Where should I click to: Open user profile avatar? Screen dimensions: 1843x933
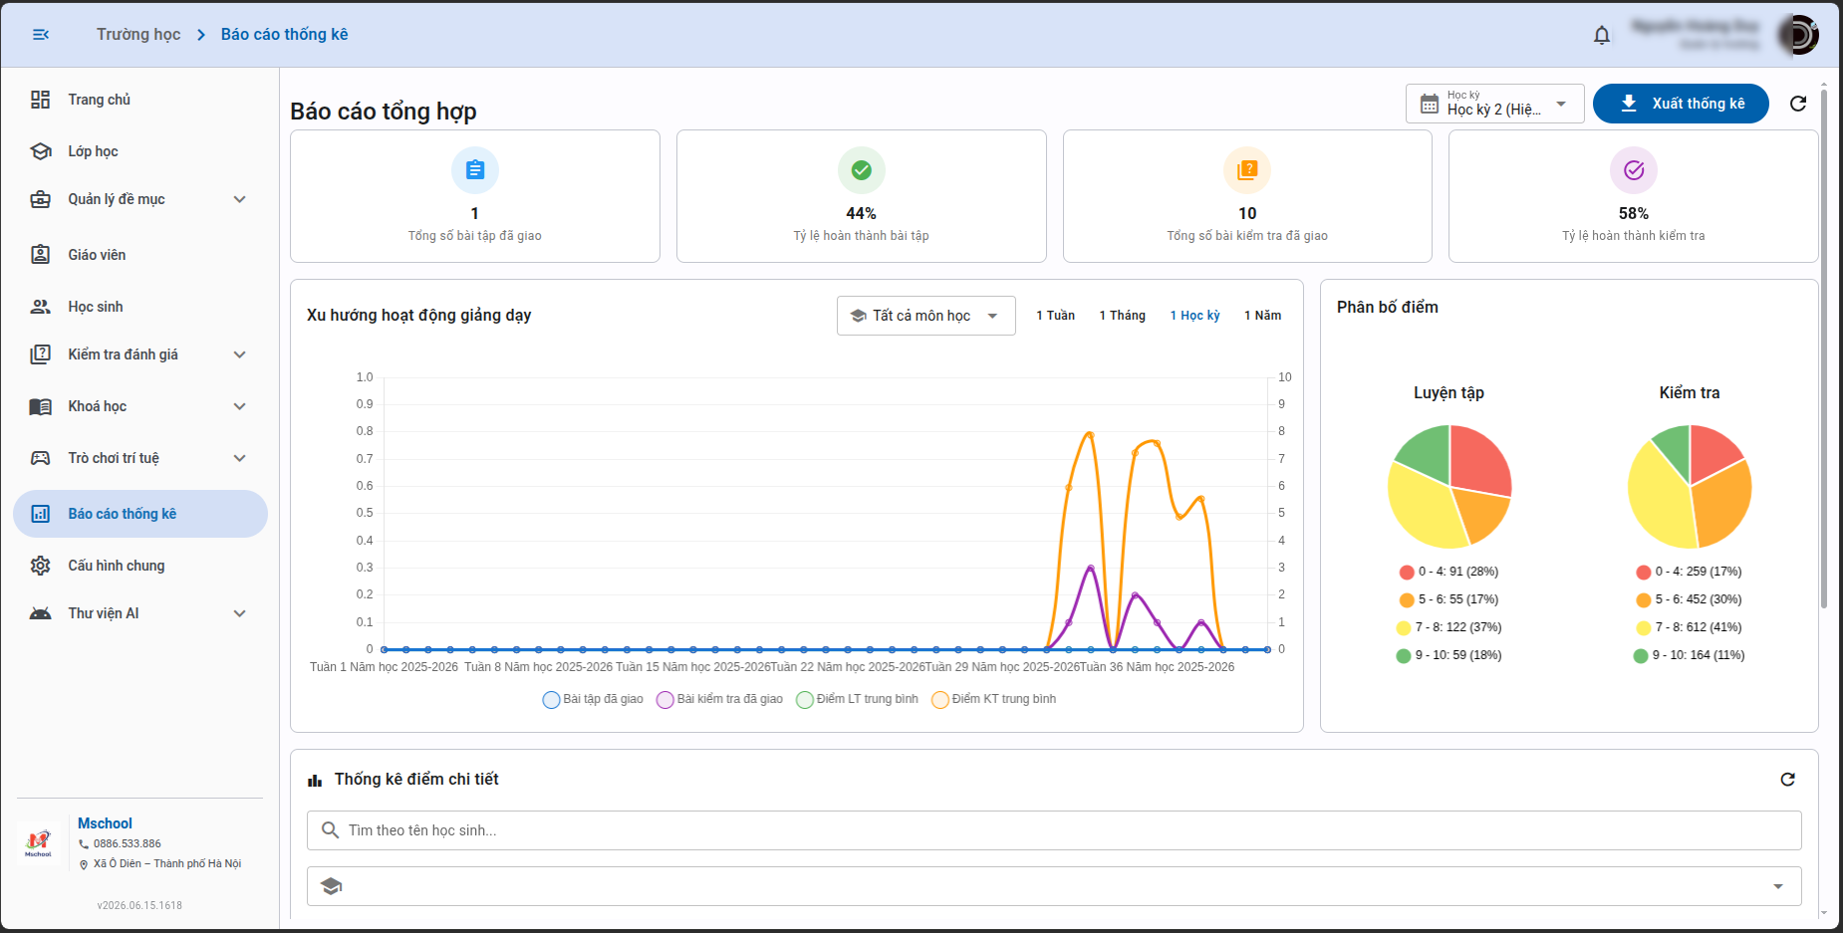tap(1798, 35)
